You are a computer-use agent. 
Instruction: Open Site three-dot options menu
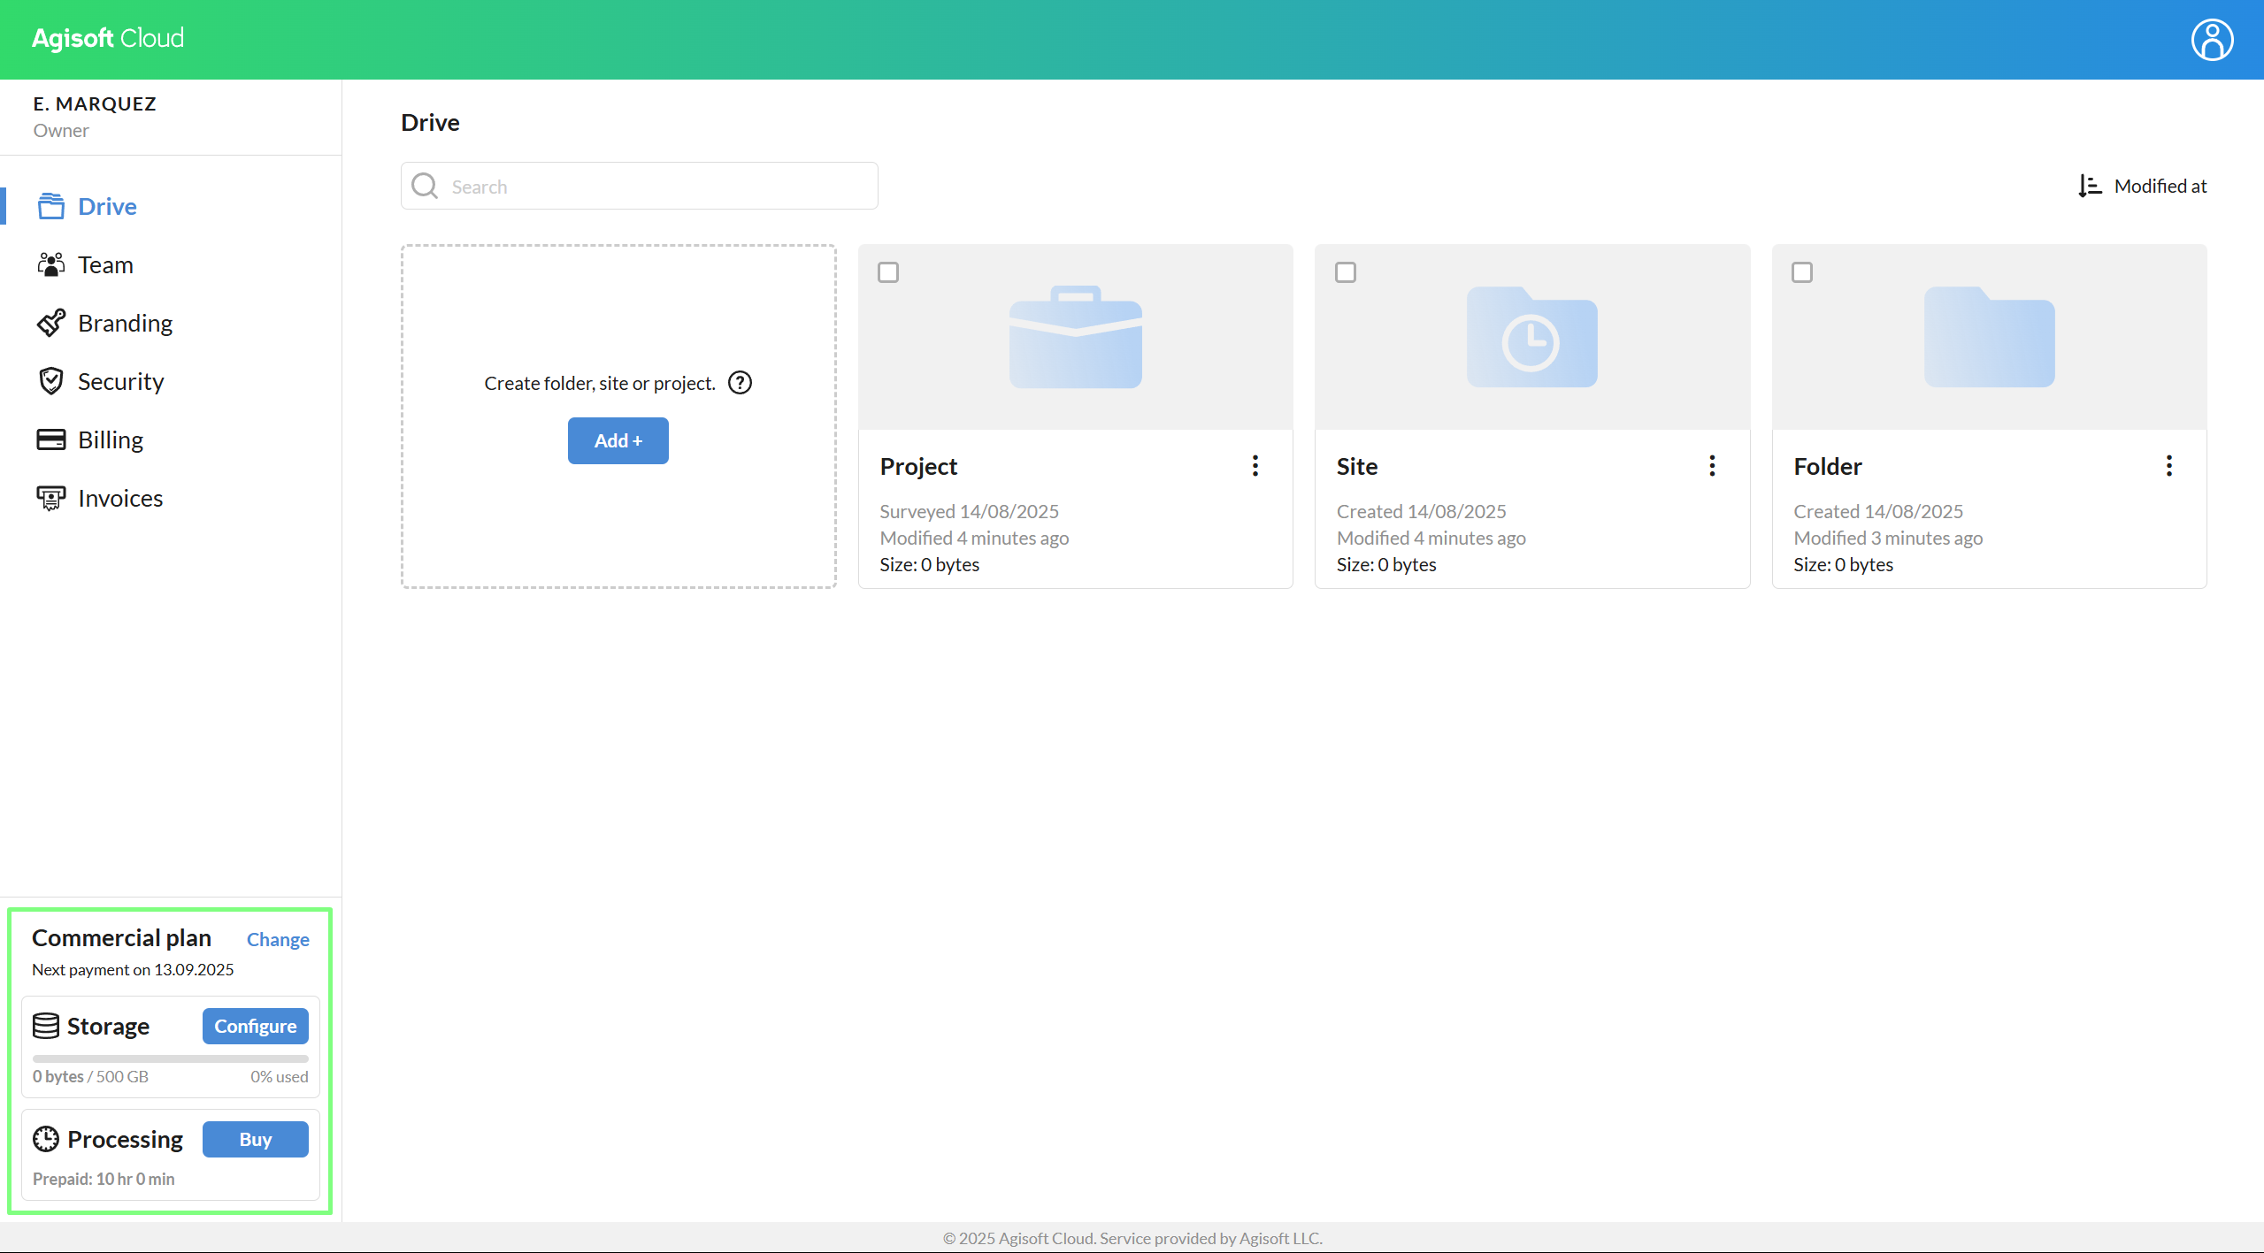pyautogui.click(x=1712, y=466)
